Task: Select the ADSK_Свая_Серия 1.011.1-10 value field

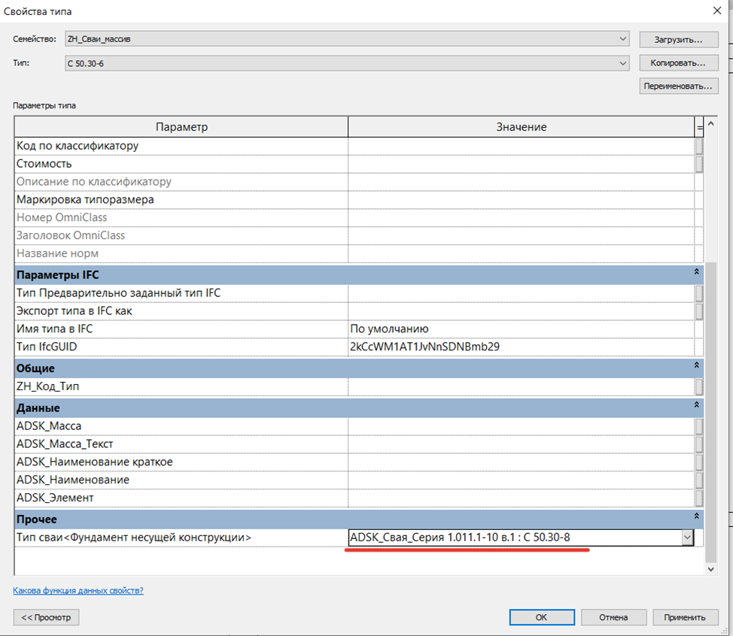Action: pos(516,538)
